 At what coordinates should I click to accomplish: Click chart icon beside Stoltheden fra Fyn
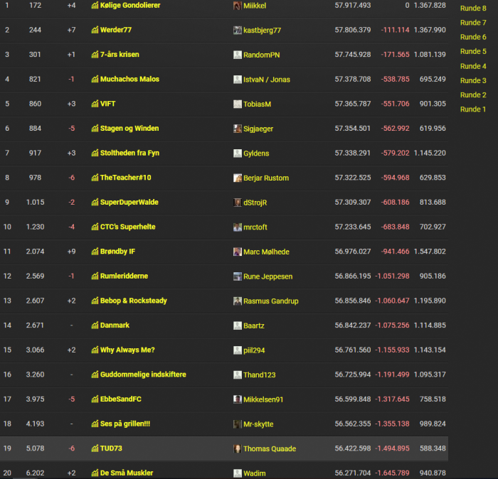[x=95, y=154]
